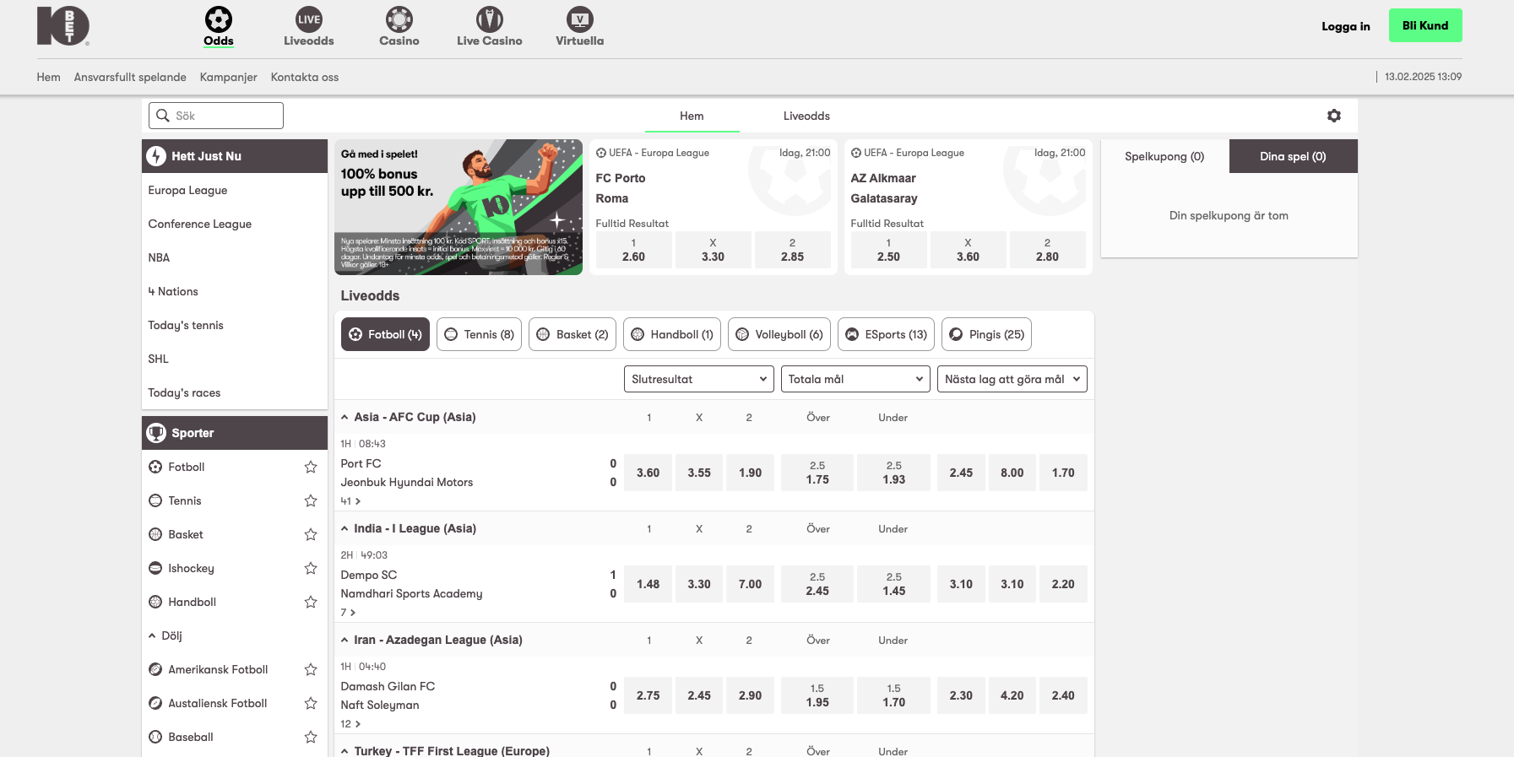Click the Hett Just Nu lightning icon

click(x=156, y=156)
